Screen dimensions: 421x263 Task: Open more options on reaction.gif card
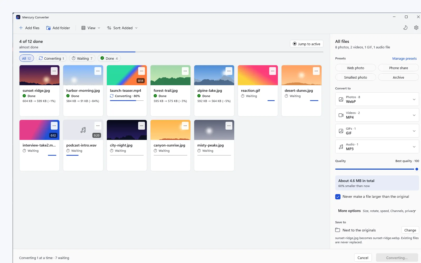(273, 71)
